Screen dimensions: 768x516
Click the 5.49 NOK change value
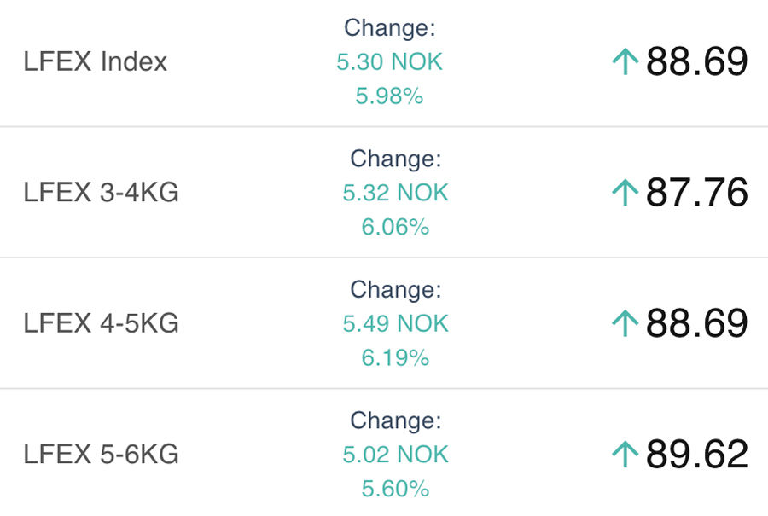click(395, 324)
